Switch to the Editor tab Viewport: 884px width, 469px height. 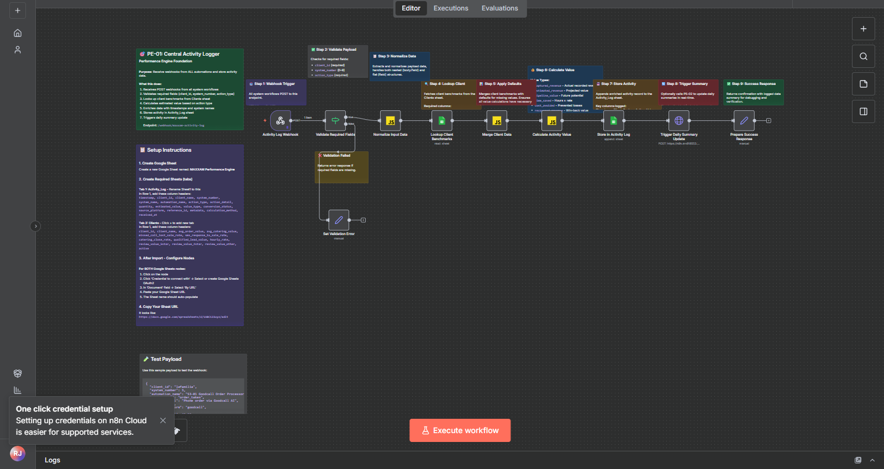click(x=411, y=8)
